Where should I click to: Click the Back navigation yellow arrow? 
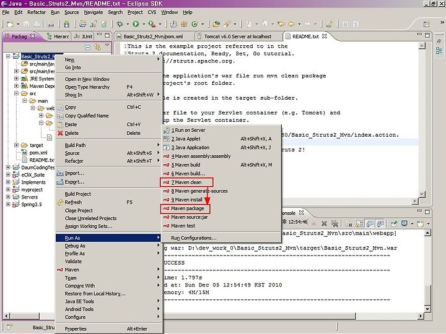[x=291, y=24]
